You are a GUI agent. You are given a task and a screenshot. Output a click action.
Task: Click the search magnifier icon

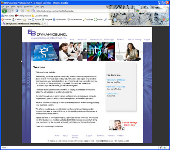167,11
